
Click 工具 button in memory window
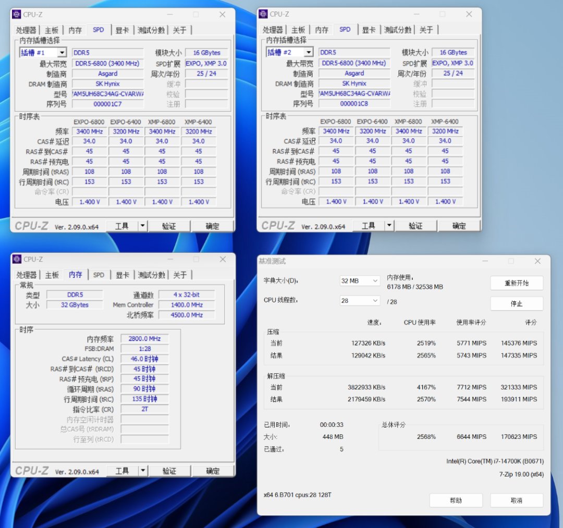click(x=123, y=471)
